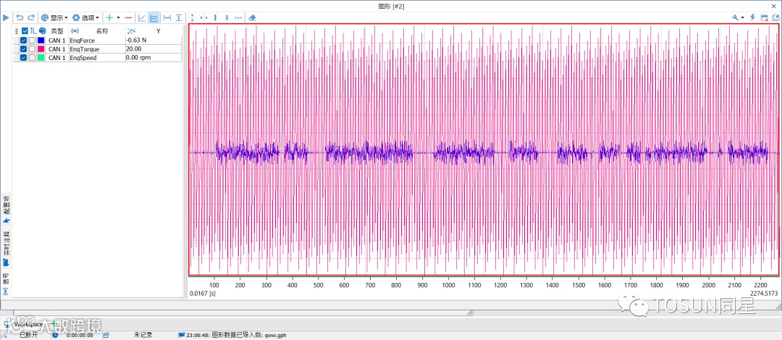Click the 20.00 value cell
This screenshot has height=340, width=782.
click(x=154, y=49)
